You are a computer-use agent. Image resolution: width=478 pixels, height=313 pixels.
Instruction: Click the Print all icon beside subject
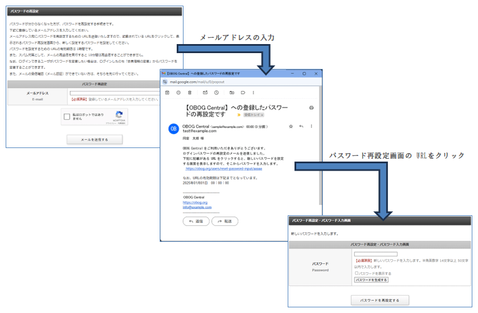(x=311, y=108)
